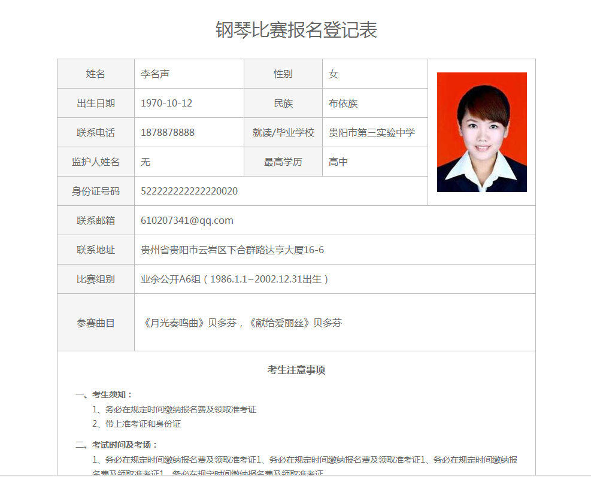Click the 一、考生须知 section heading

pos(104,394)
